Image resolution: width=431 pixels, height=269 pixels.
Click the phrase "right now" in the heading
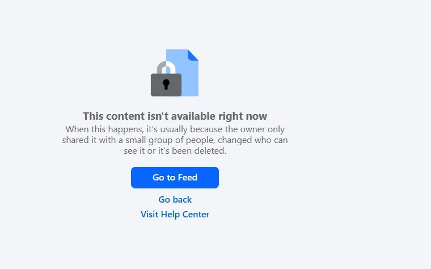pos(243,116)
